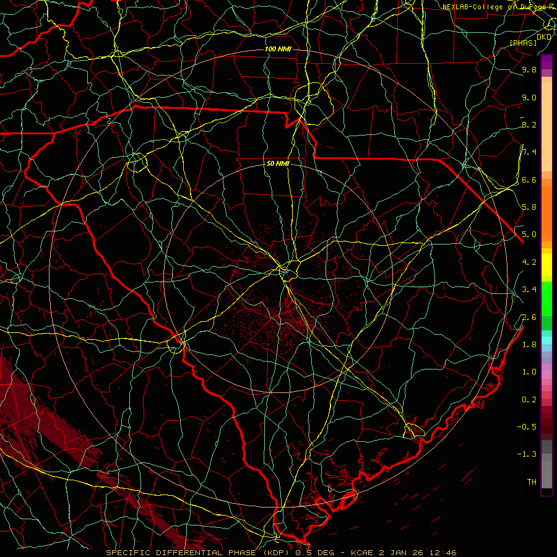Click the 2.6 value on the color scale
This screenshot has height=557, width=557.
[x=529, y=317]
